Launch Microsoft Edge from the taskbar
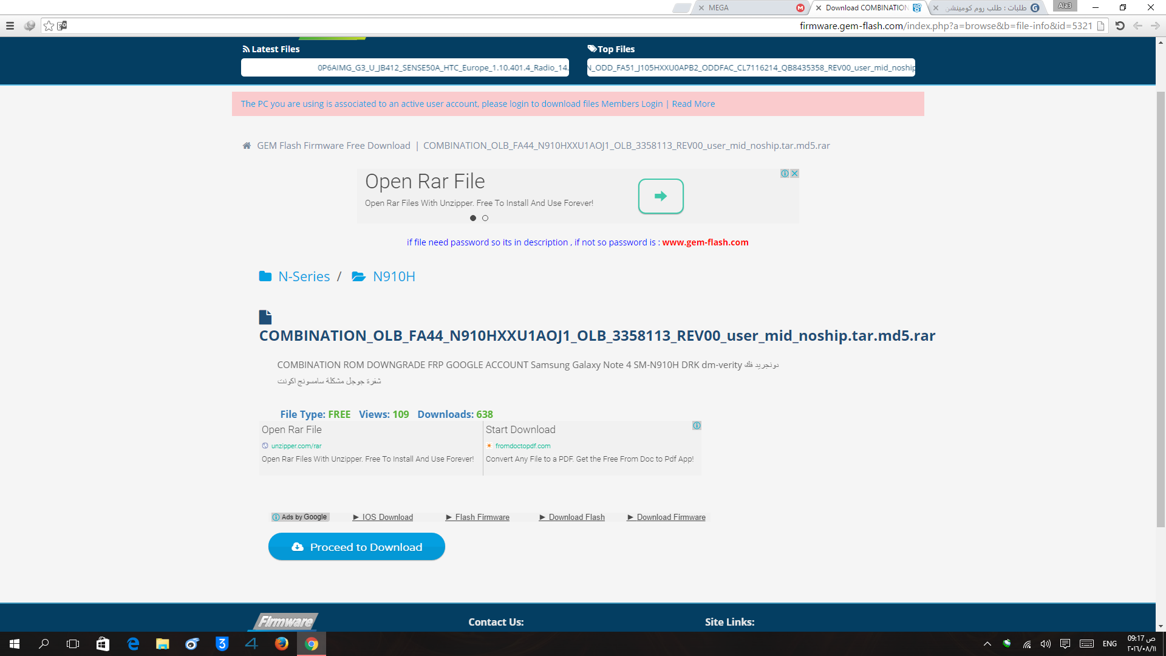The image size is (1166, 656). coord(132,644)
